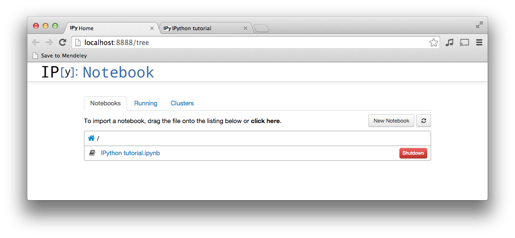Click the browser forward arrow
515x238 pixels.
point(49,43)
